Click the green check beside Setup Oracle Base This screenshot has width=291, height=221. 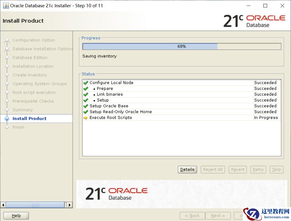[x=86, y=106]
